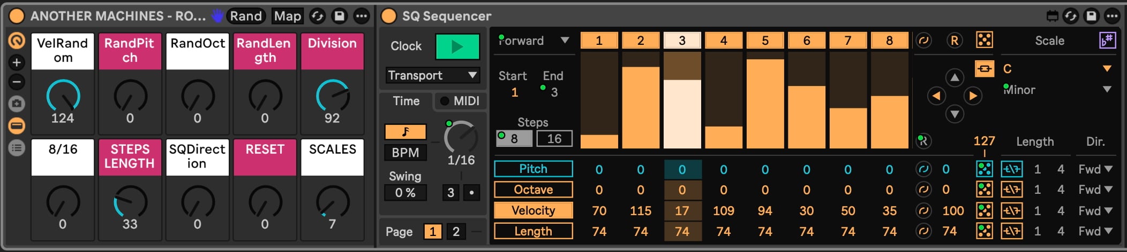Toggle the Another Machines rack activator
The height and width of the screenshot is (252, 1127).
coord(17,16)
